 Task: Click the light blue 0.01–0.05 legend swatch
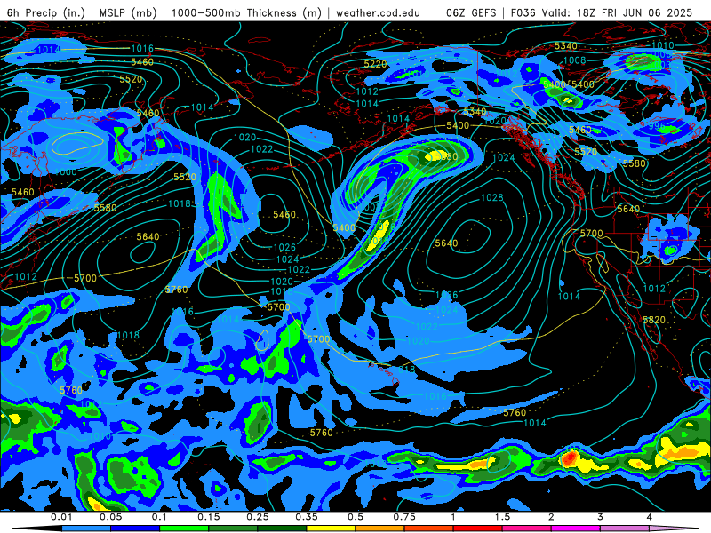pos(86,529)
